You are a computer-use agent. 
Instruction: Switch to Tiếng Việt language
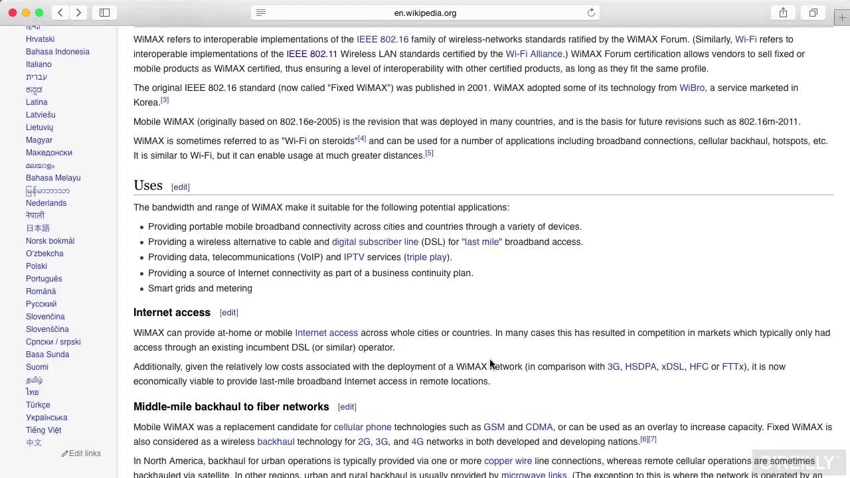(44, 430)
